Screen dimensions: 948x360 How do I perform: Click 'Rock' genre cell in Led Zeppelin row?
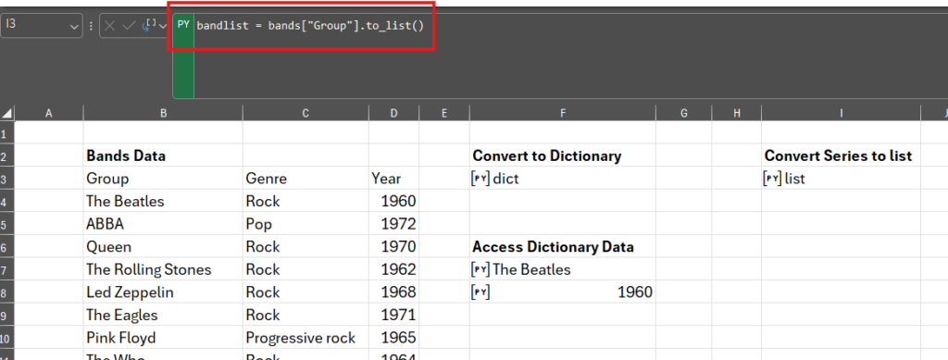click(306, 292)
